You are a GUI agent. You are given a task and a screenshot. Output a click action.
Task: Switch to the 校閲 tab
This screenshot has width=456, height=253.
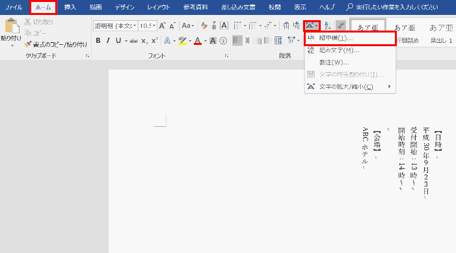tap(275, 7)
